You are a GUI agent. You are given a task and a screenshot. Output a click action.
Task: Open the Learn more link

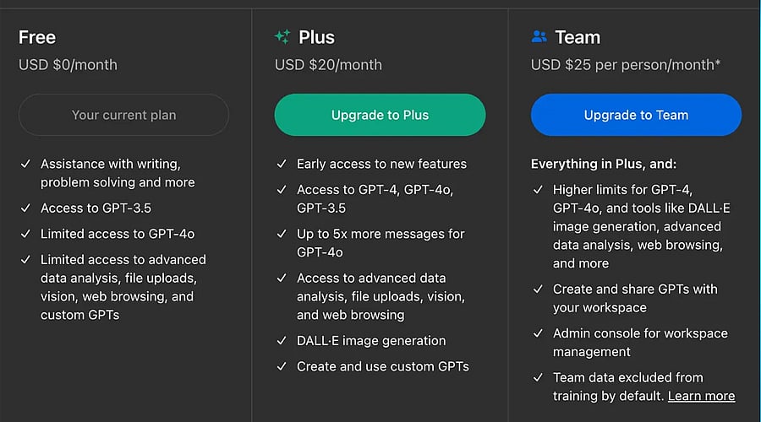click(701, 396)
